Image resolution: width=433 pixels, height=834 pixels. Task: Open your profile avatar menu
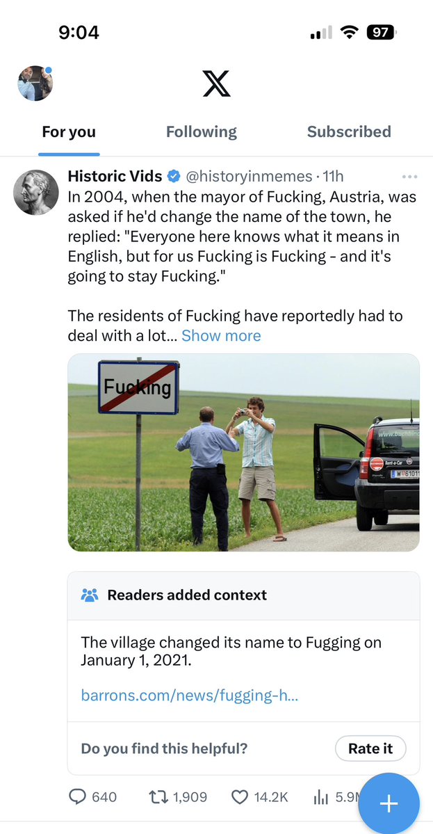click(x=35, y=83)
